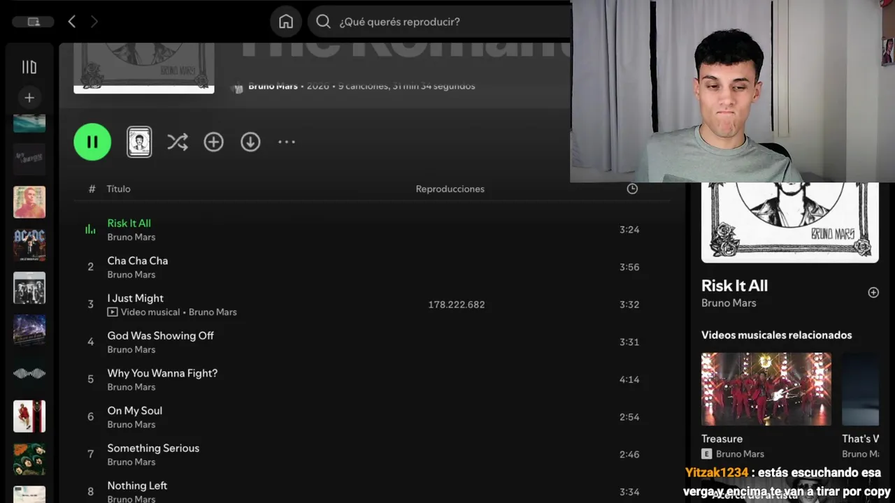
Task: Click the play count 178.222.682
Action: coord(456,305)
